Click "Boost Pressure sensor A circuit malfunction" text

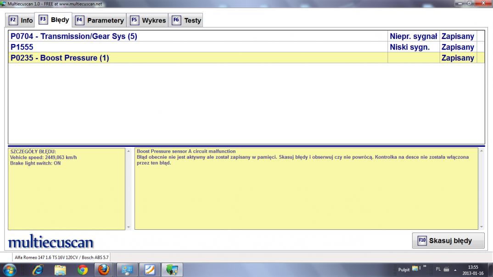tap(186, 151)
